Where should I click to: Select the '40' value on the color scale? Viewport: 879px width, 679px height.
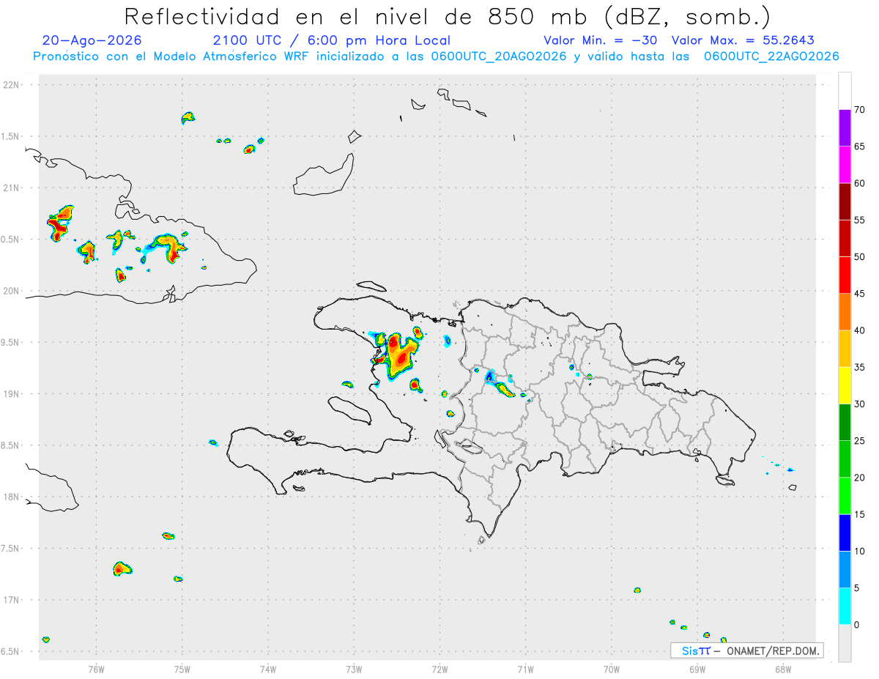click(859, 330)
